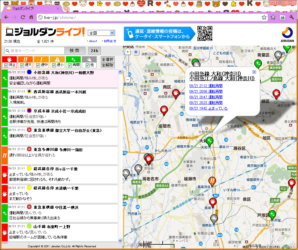Click the orange delay marker near Koza-Shibuya
Viewport: 298px width, 250px height.
click(212, 180)
